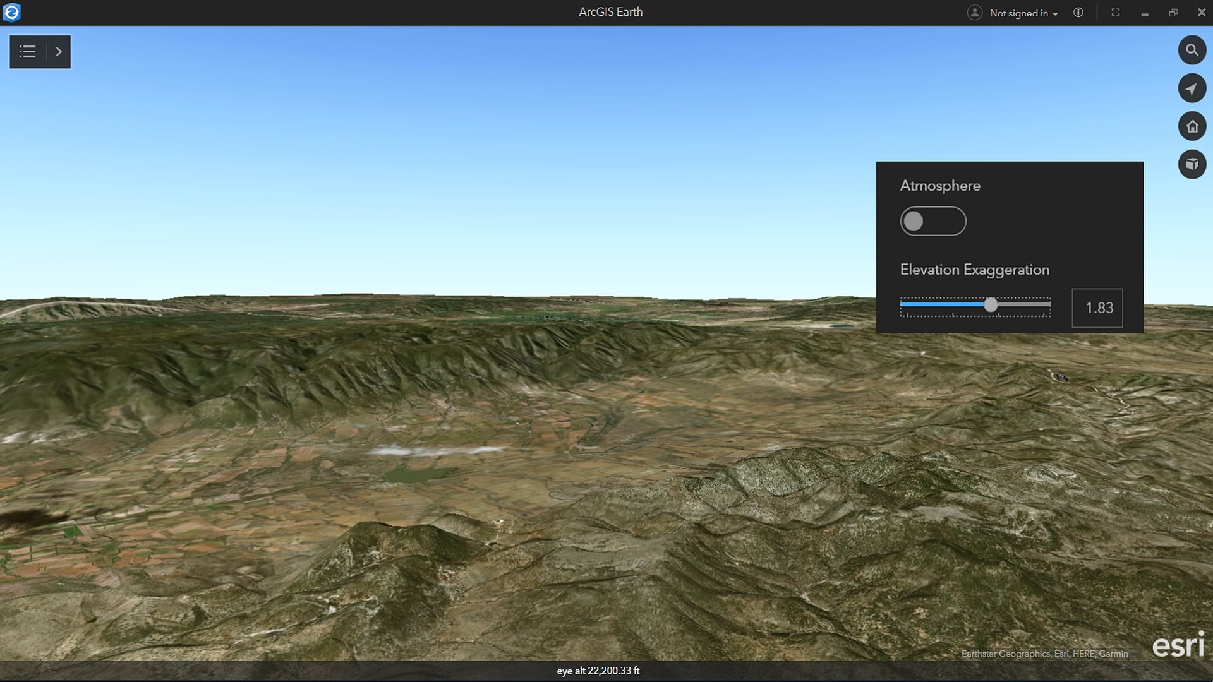
Task: Toggle the Atmosphere switch on
Action: click(x=933, y=221)
